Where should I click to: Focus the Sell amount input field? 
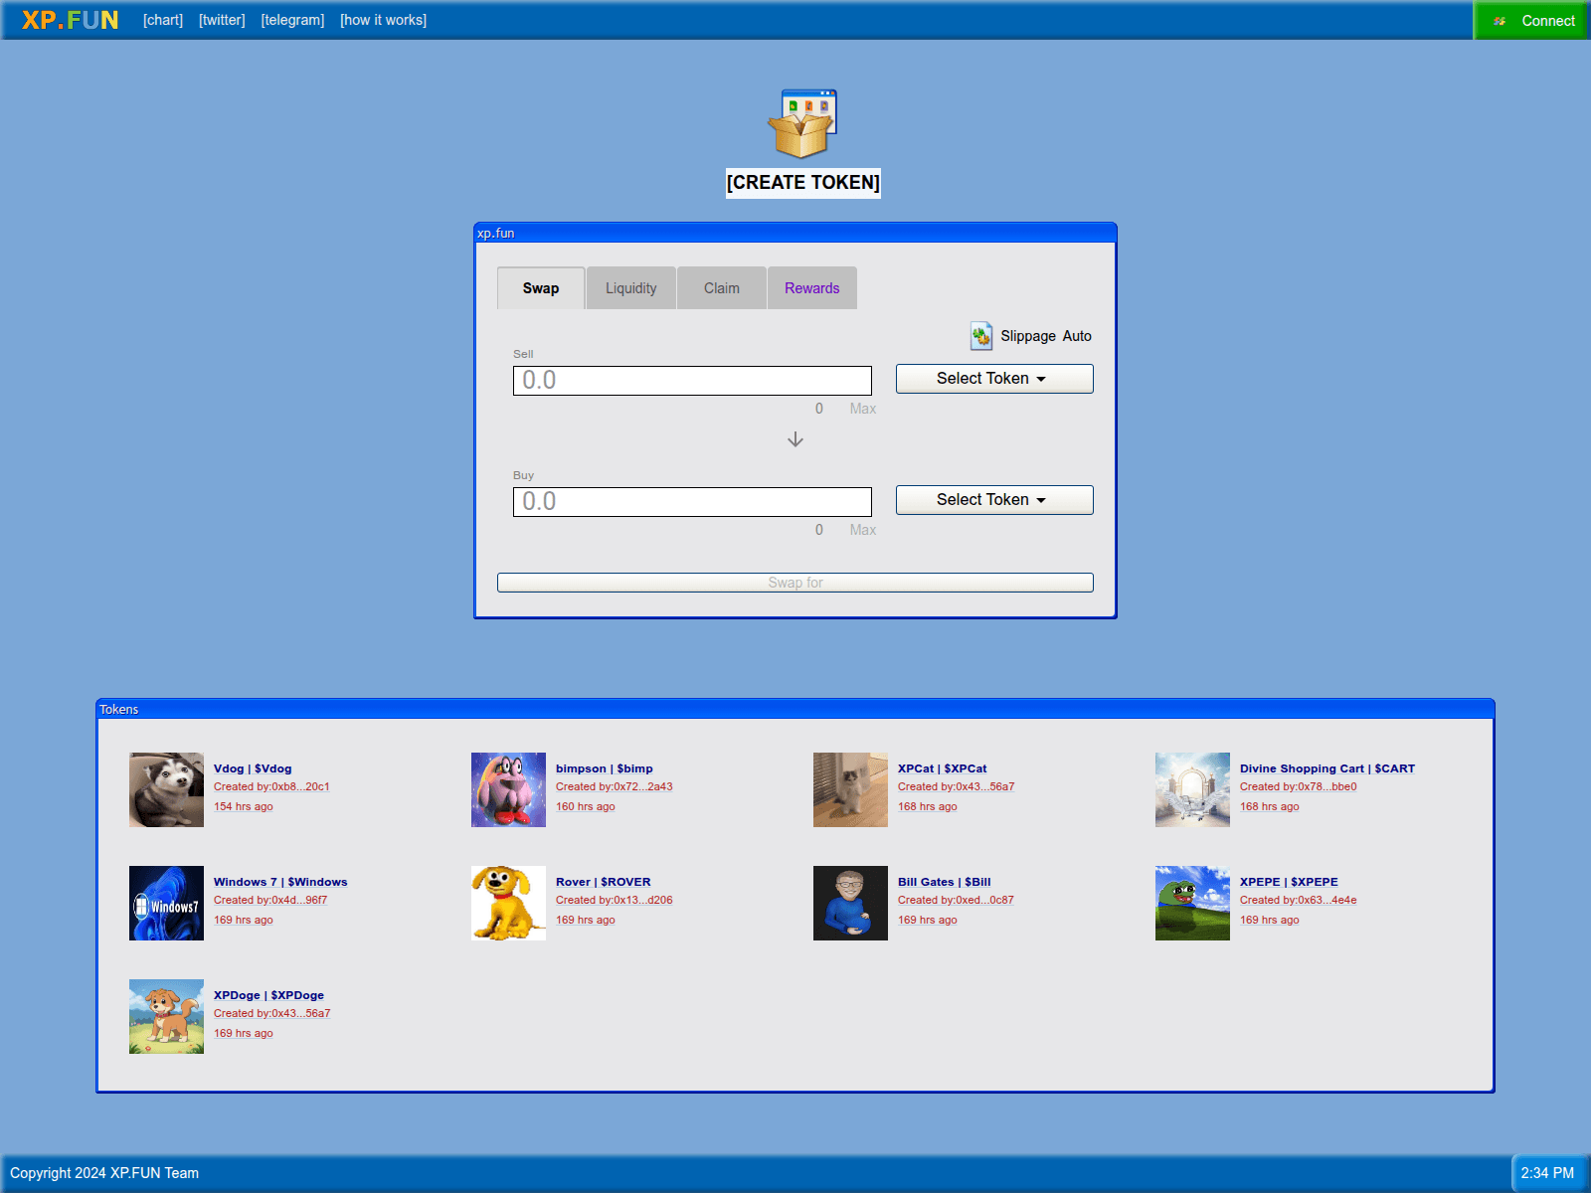[x=692, y=381]
